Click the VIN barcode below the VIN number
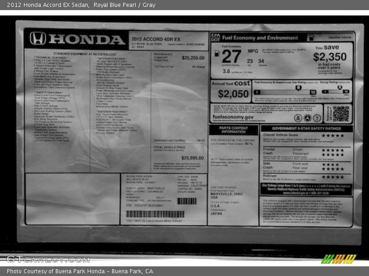Viewport: 369px width, 276px height. [x=155, y=214]
